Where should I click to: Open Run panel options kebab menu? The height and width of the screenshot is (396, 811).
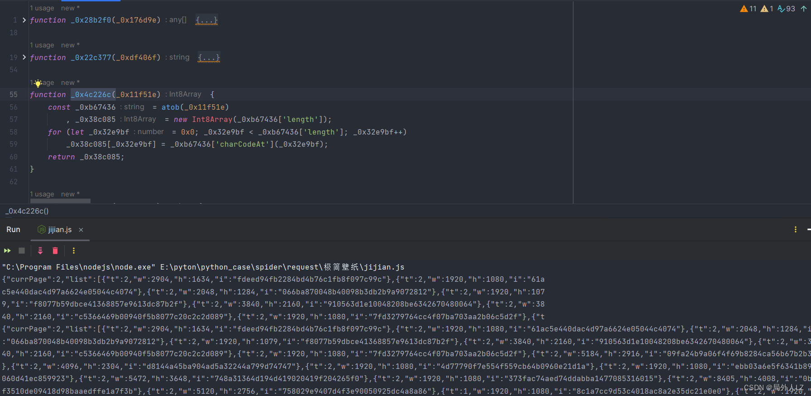tap(796, 229)
